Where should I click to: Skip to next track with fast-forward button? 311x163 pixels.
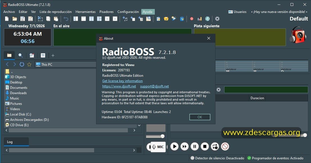(x=185, y=146)
